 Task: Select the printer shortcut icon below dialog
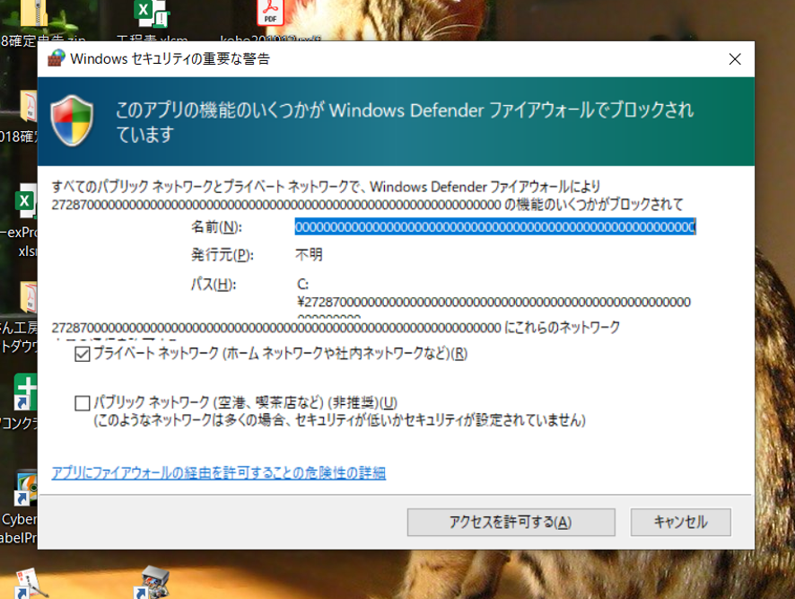153,583
